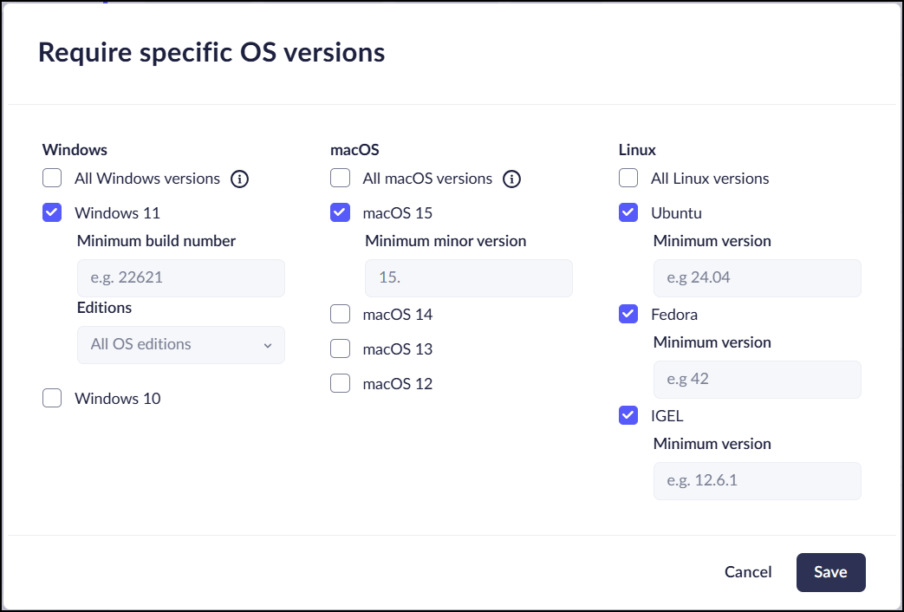
Task: Untick the IGEL checkbox
Action: [x=628, y=416]
